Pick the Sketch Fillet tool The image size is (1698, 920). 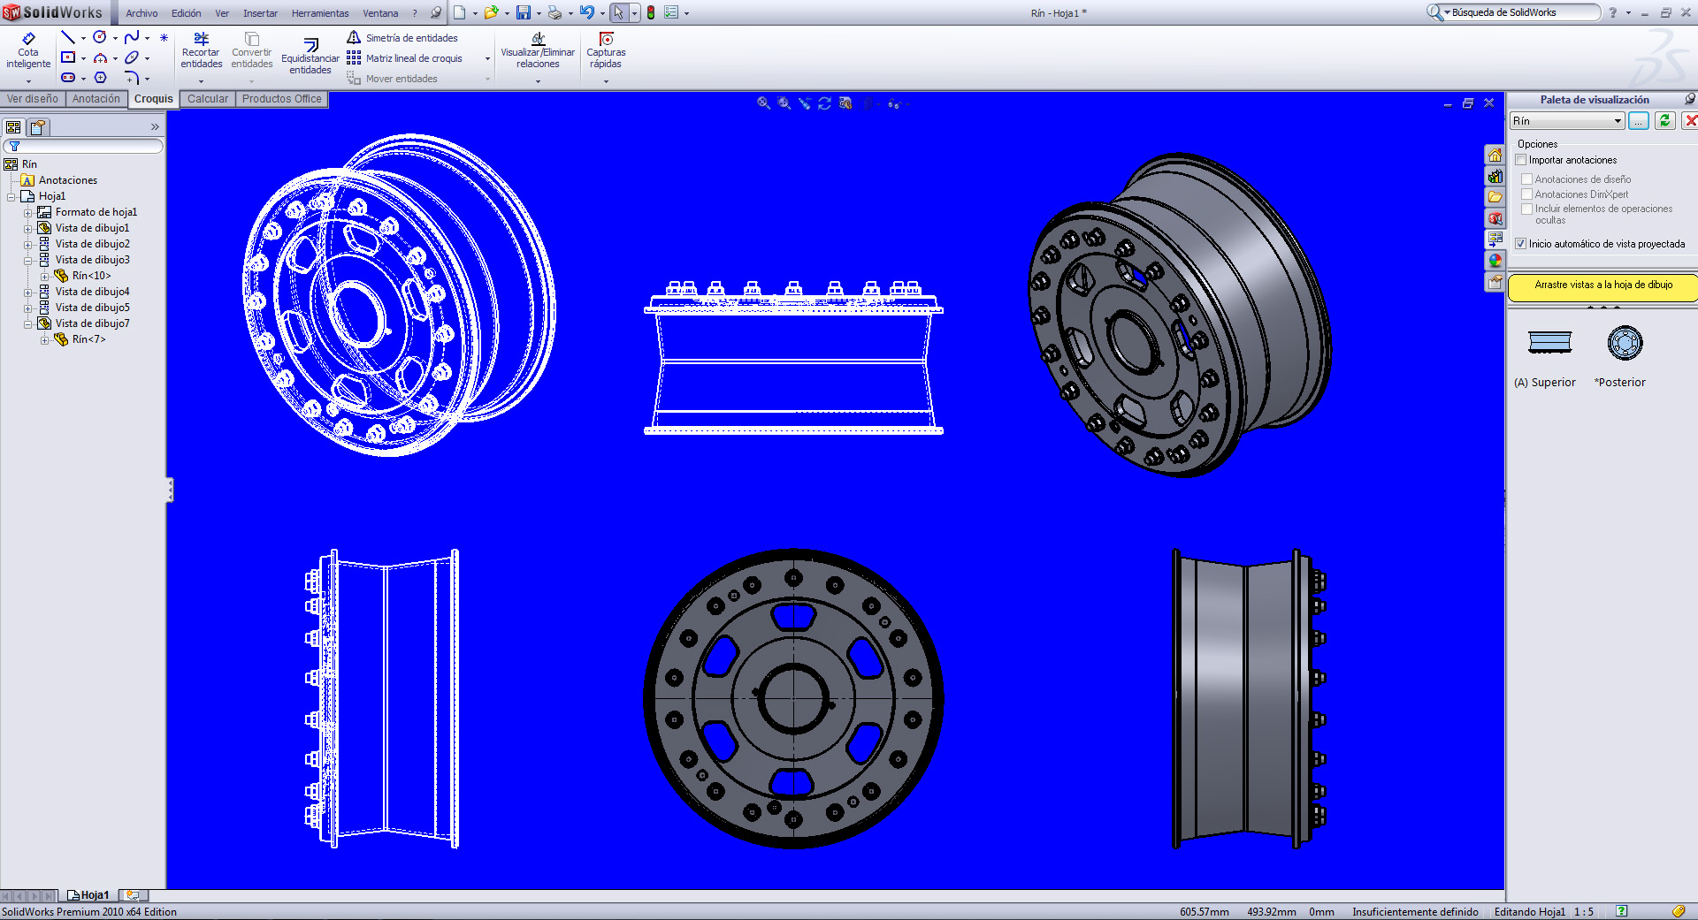coord(132,78)
